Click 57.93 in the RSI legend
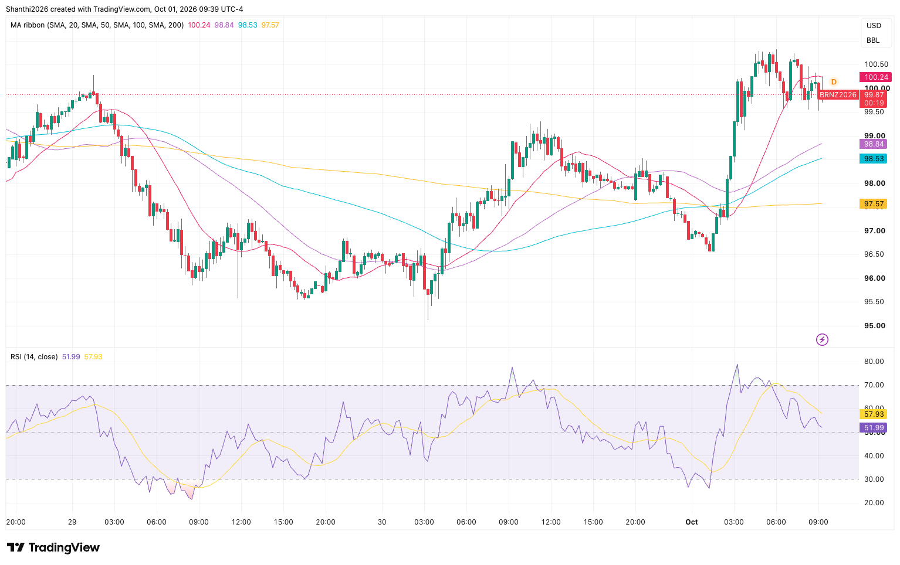900x565 pixels. (x=93, y=356)
